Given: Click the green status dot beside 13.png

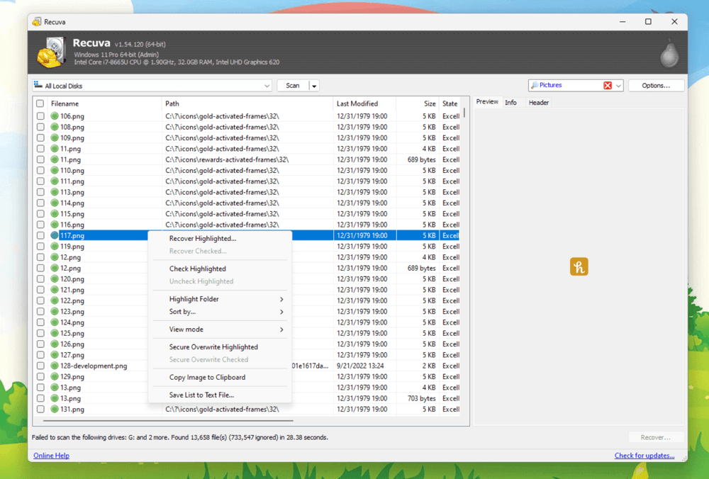Looking at the screenshot, I should [x=54, y=388].
